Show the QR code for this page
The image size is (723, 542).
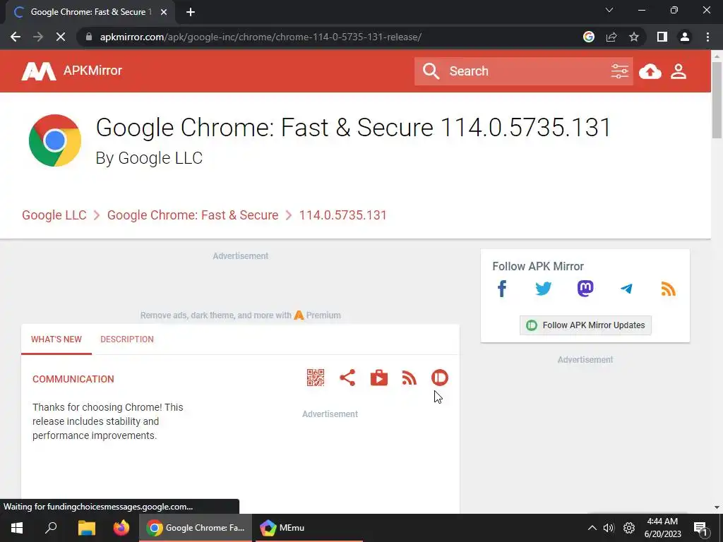316,378
